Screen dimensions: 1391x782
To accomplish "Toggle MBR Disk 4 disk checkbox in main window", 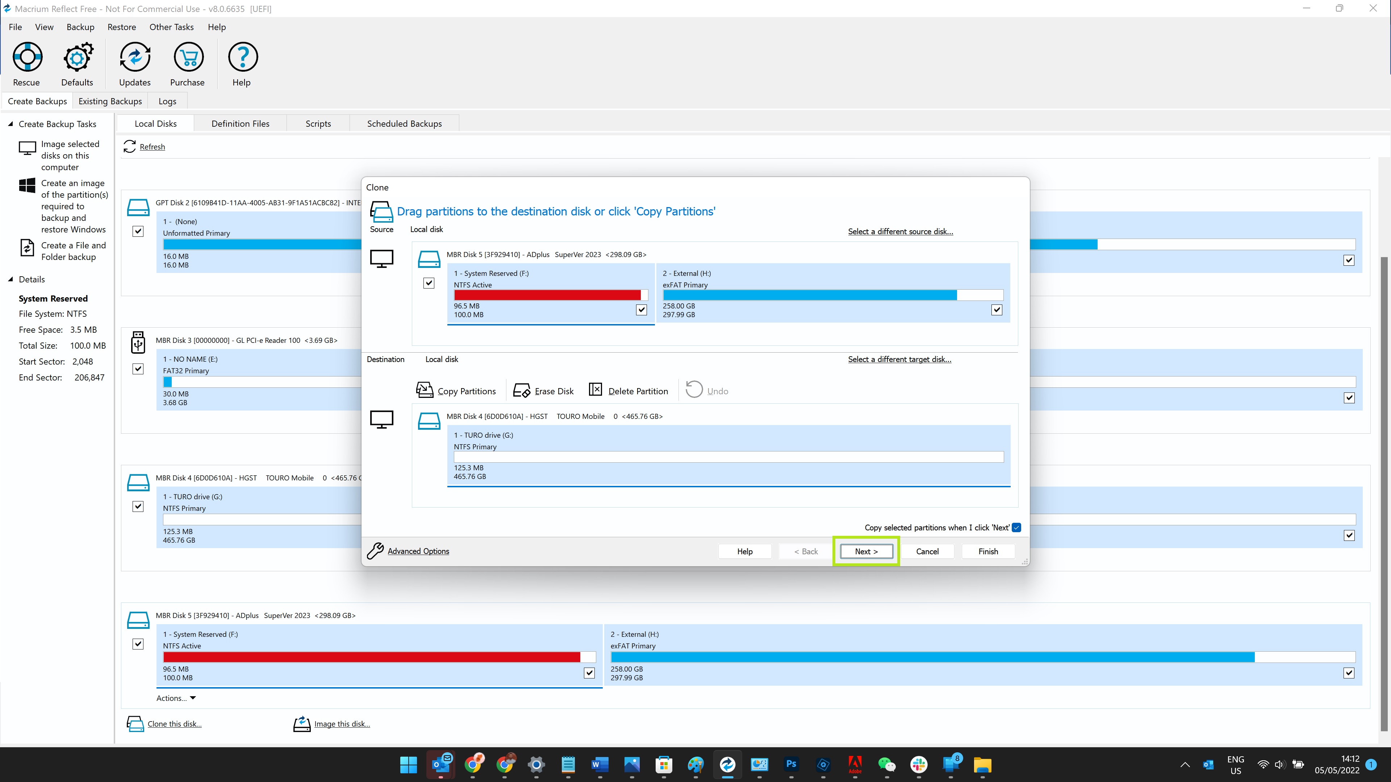I will (138, 506).
